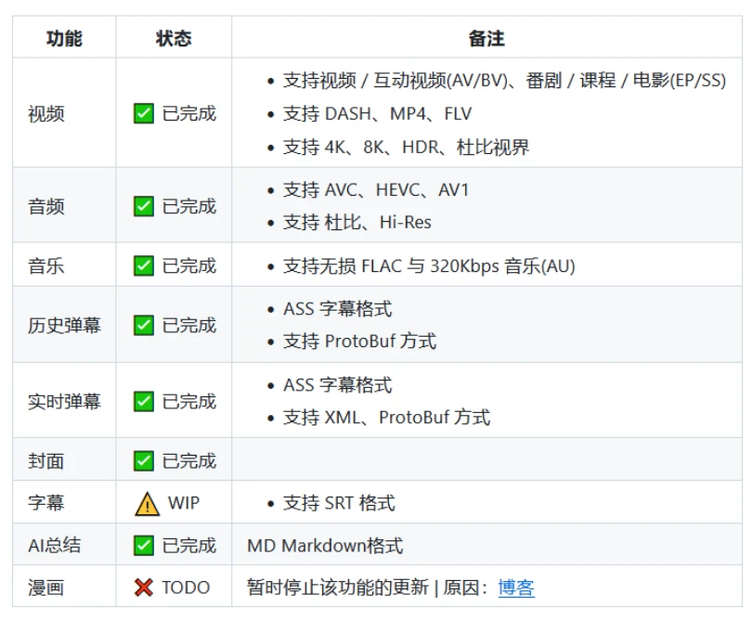Click the green checkmark in the AI总结 row
Viewport: 752px width, 620px height.
pos(144,546)
